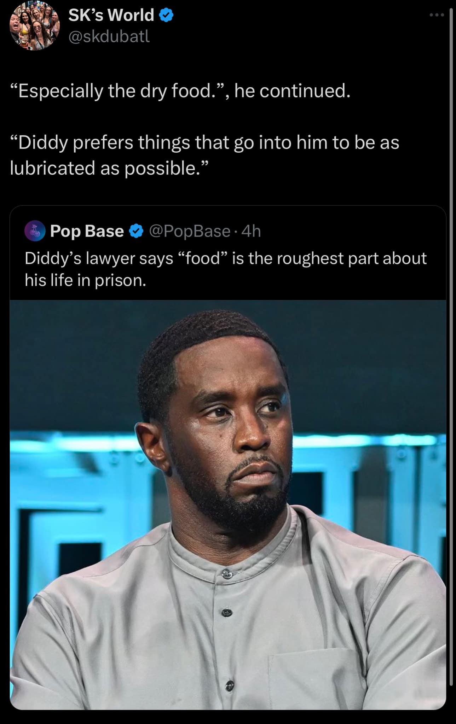Viewport: 456px width, 724px height.
Task: Open the Pop Base account name
Action: pyautogui.click(x=87, y=231)
